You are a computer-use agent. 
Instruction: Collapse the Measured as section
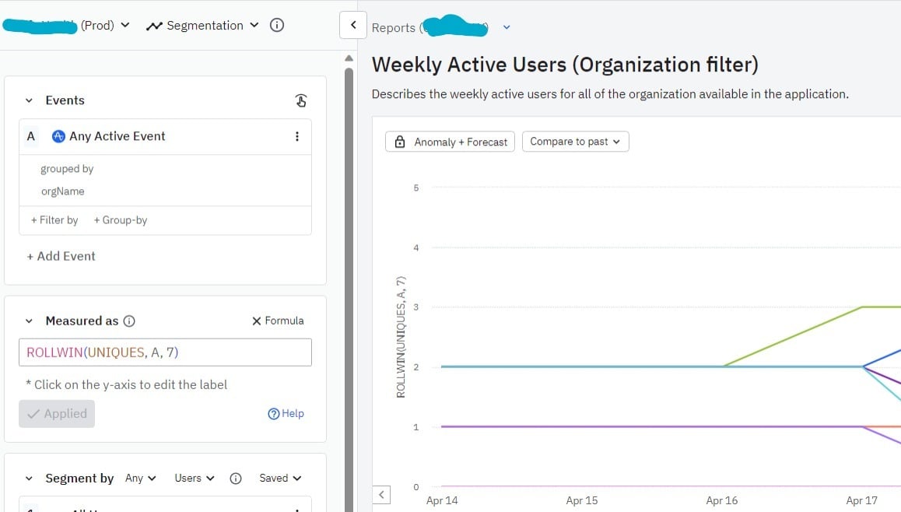pos(29,321)
